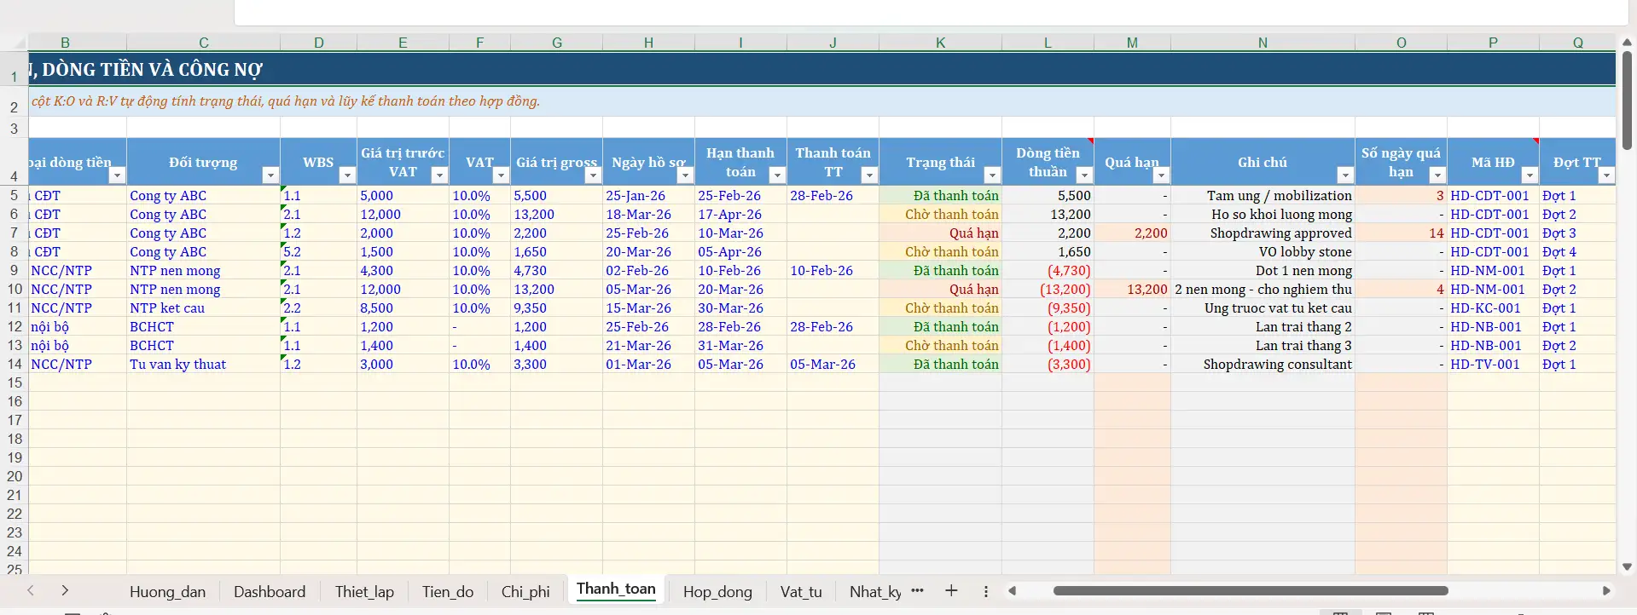Click the vertical scrollbar down arrow
Viewport: 1637px width, 615px height.
click(1627, 566)
